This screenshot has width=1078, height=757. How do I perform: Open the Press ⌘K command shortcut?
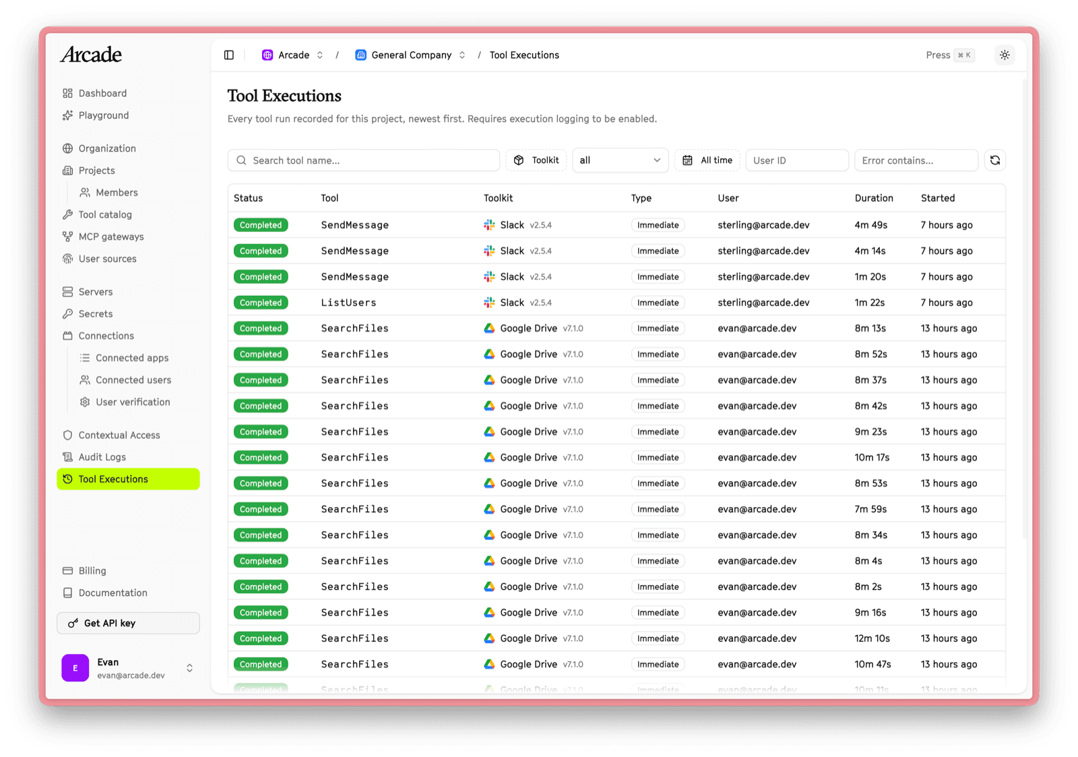pos(950,55)
